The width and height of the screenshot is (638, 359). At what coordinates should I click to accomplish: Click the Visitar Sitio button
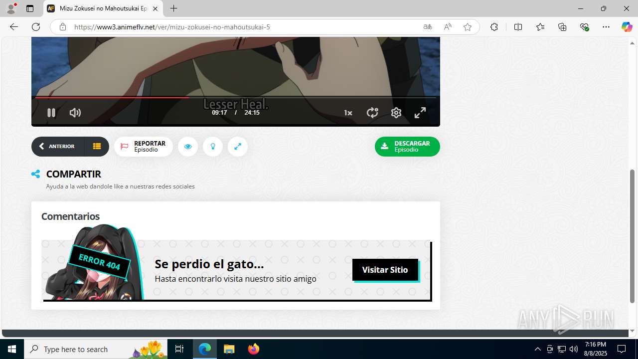click(x=385, y=270)
